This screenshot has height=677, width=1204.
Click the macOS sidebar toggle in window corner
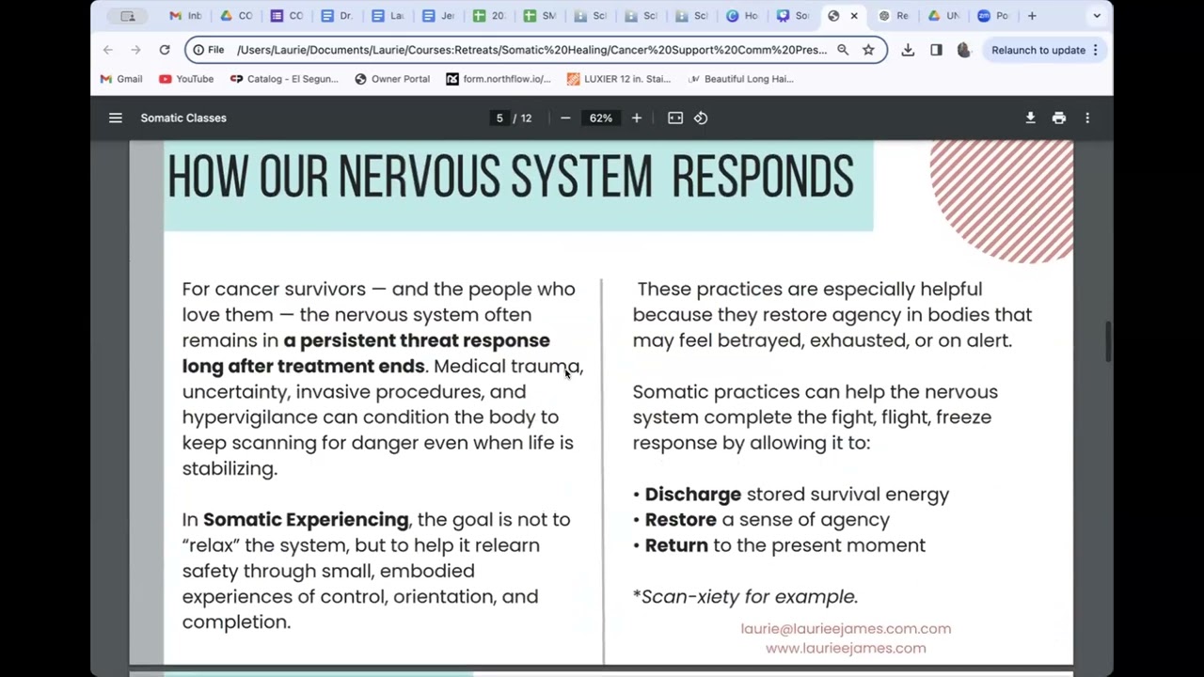point(128,16)
